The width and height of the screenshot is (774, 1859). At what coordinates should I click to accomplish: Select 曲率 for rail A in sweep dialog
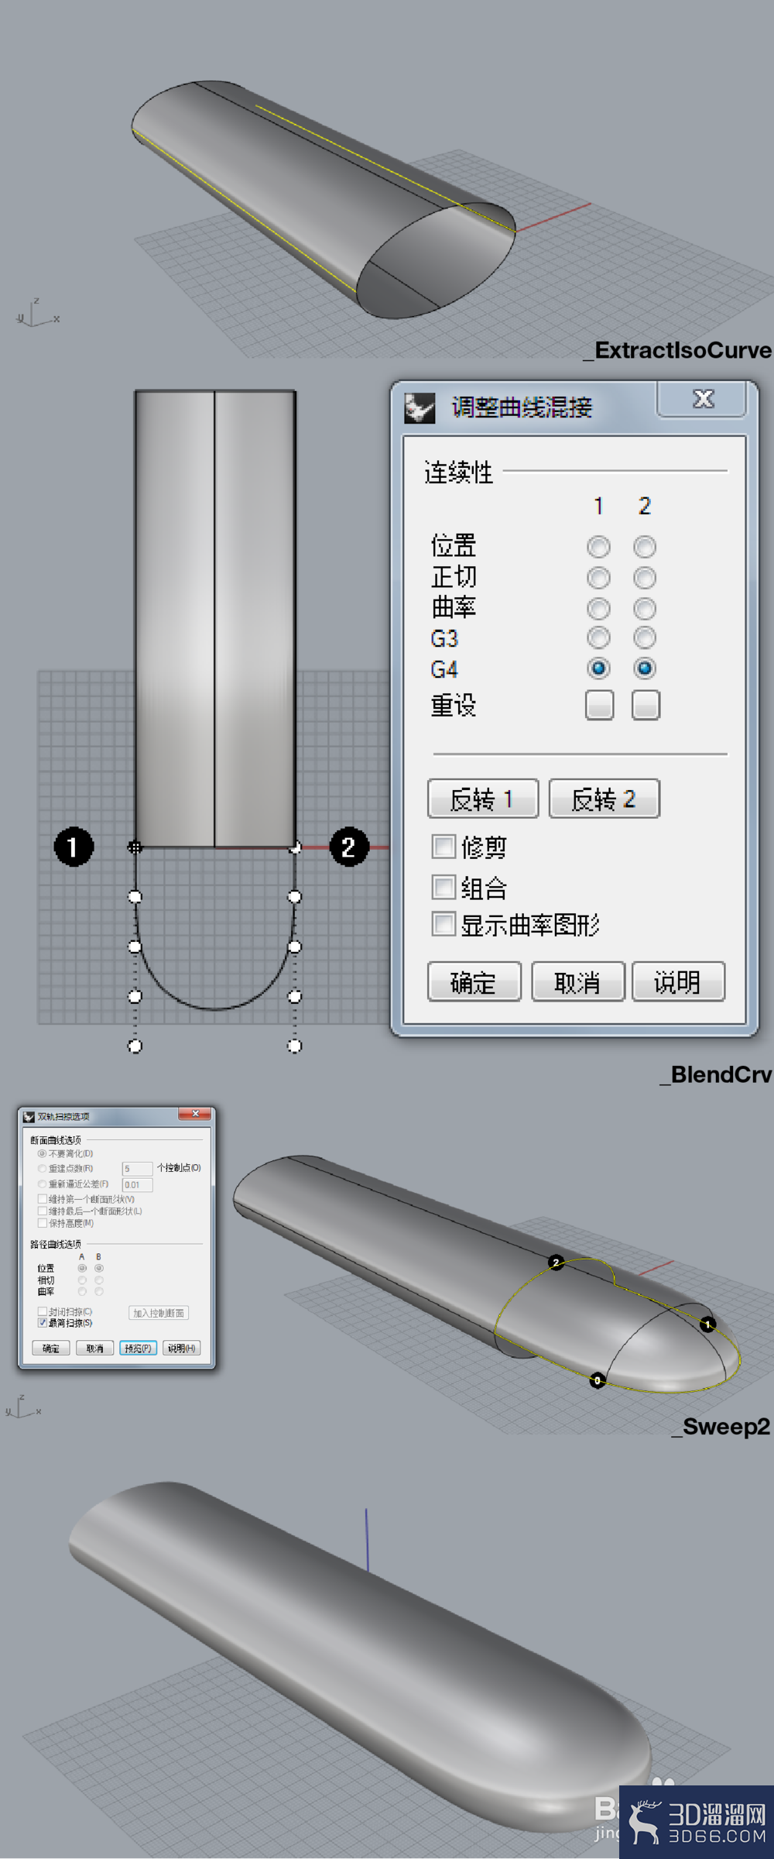tap(82, 1291)
